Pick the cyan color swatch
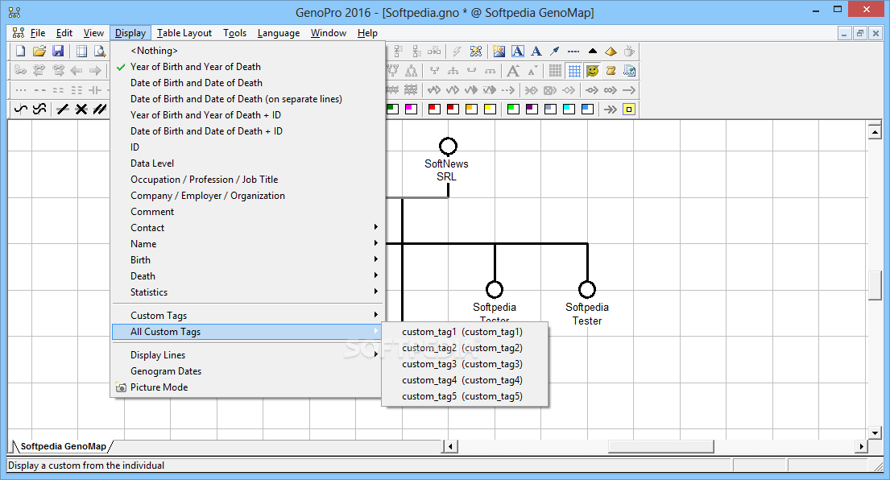 (569, 109)
